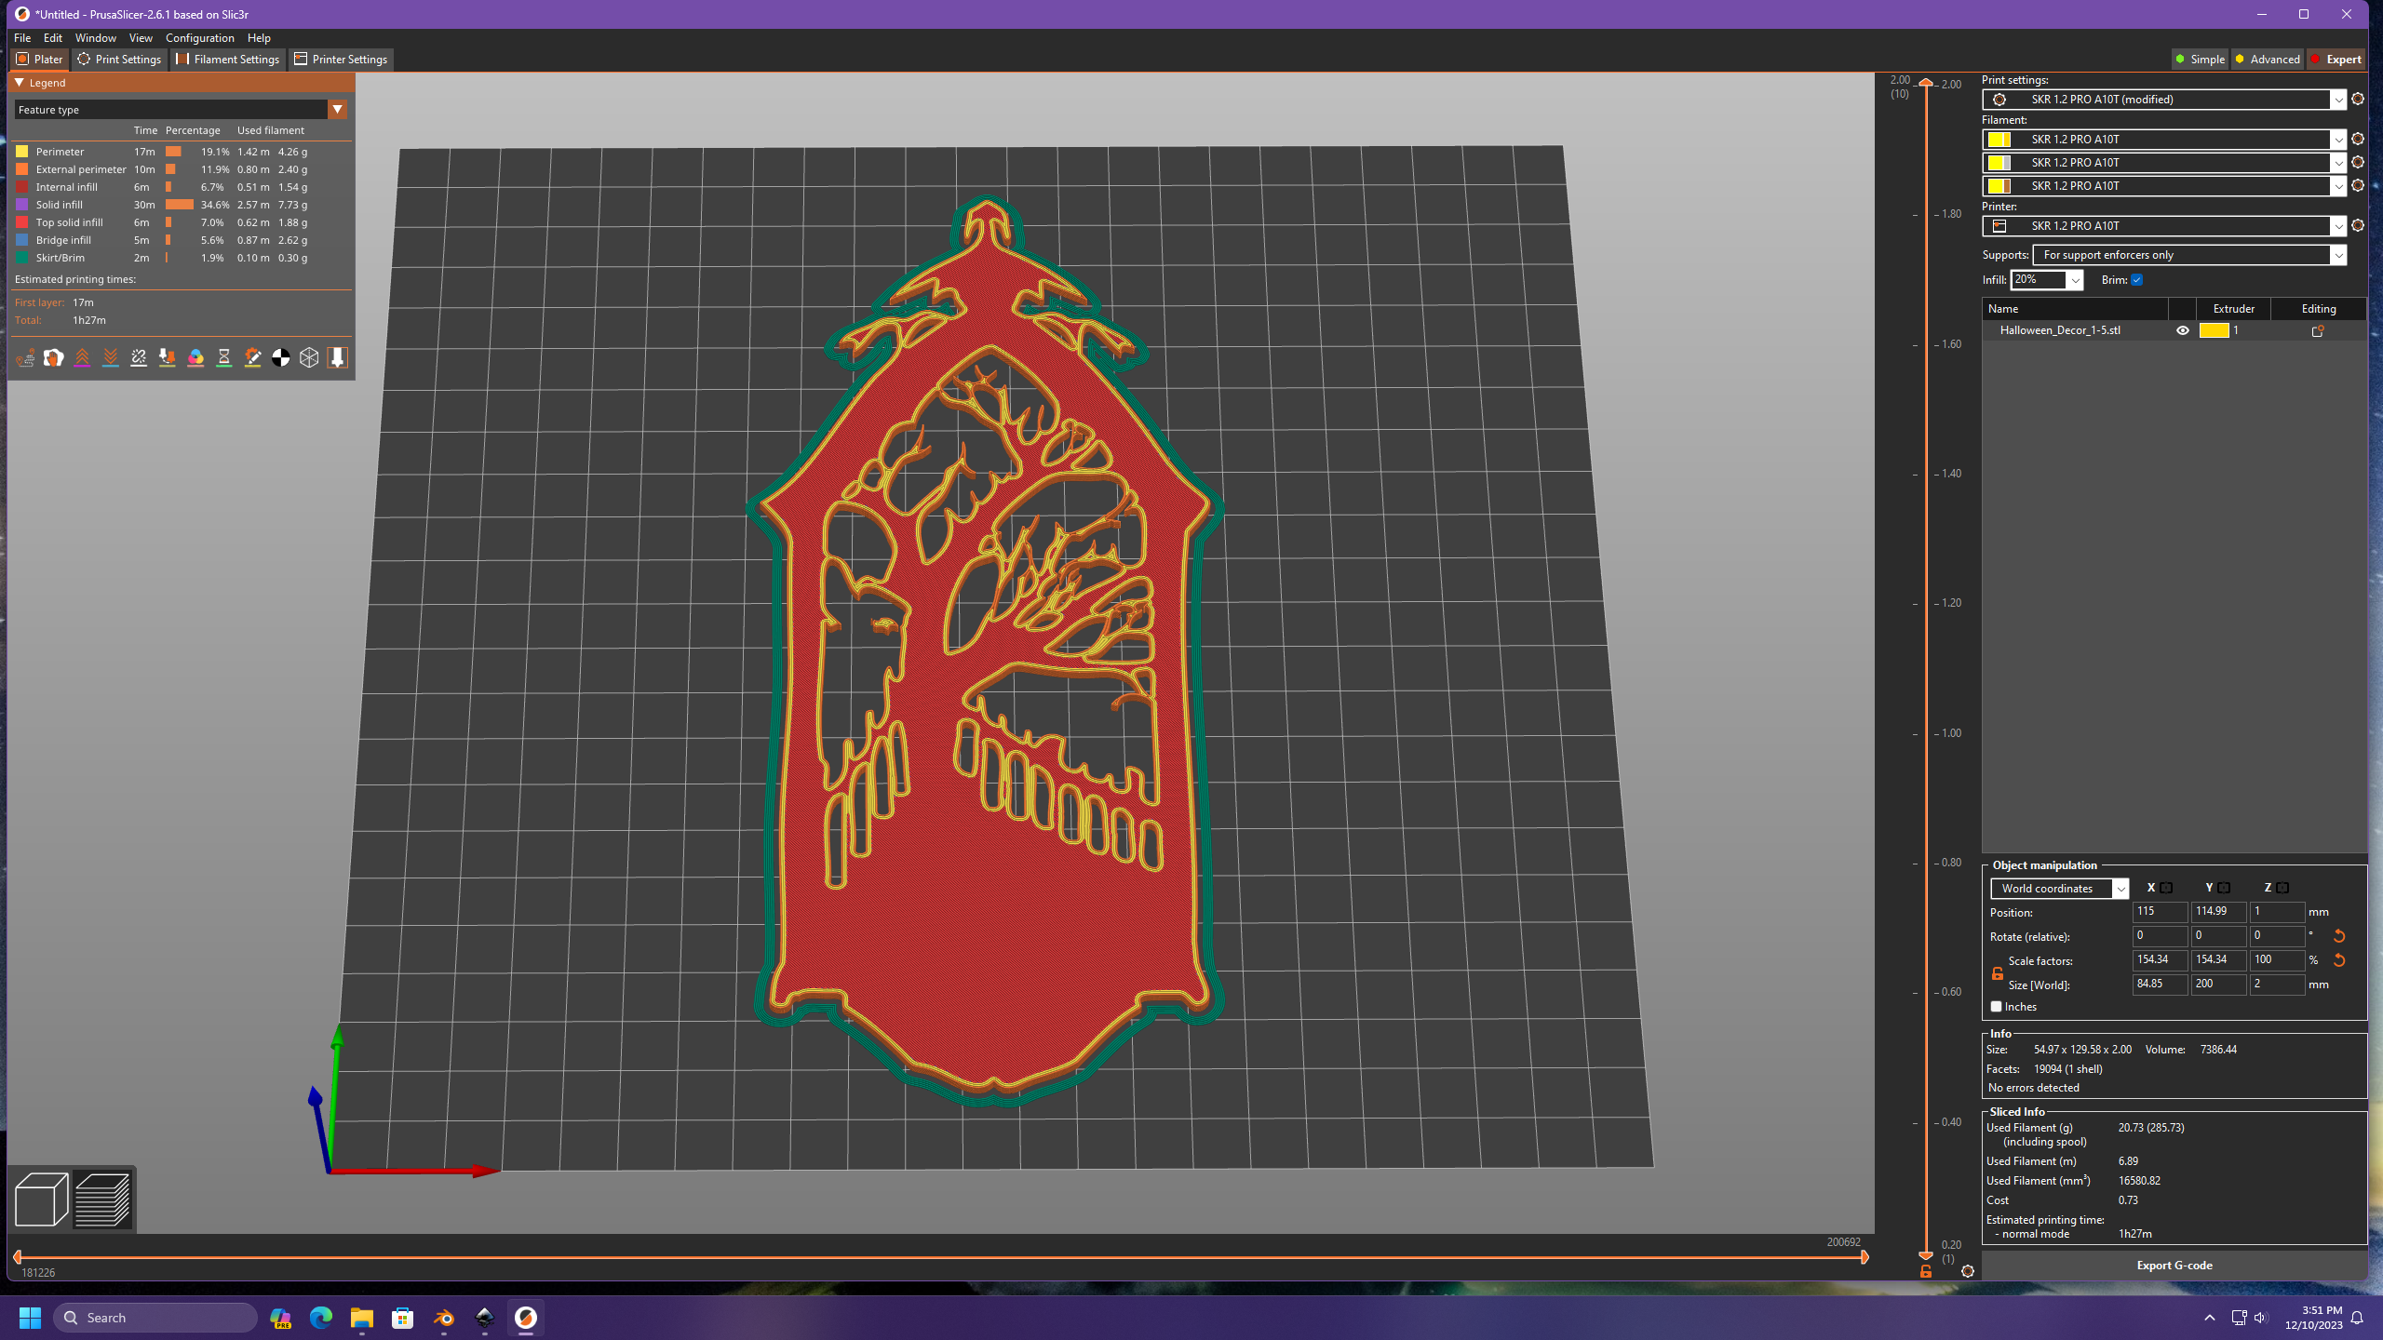Click the layers preview view icon
2383x1340 pixels.
(102, 1199)
